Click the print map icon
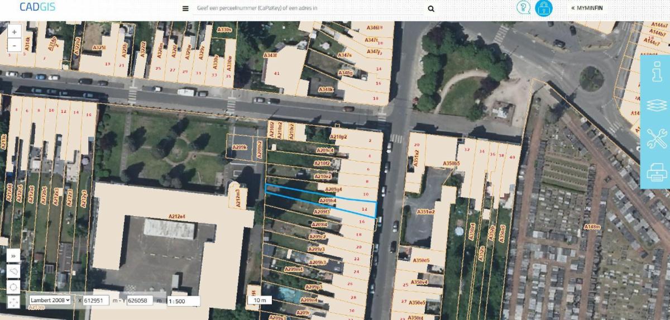 (x=657, y=172)
